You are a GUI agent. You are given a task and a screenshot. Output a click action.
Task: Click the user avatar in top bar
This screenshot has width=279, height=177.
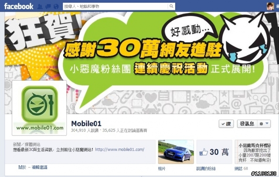point(270,6)
